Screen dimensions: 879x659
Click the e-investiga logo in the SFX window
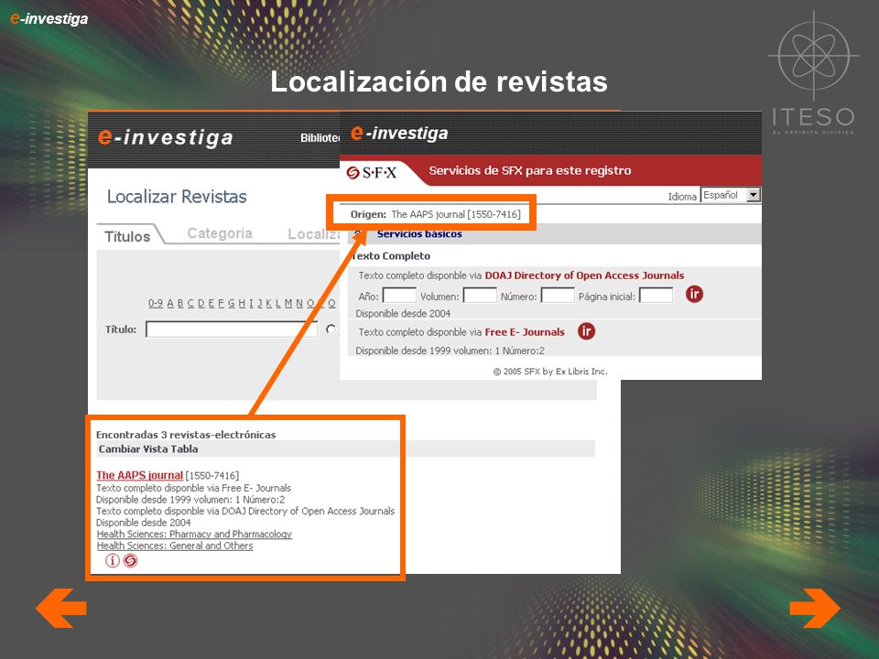tap(399, 133)
